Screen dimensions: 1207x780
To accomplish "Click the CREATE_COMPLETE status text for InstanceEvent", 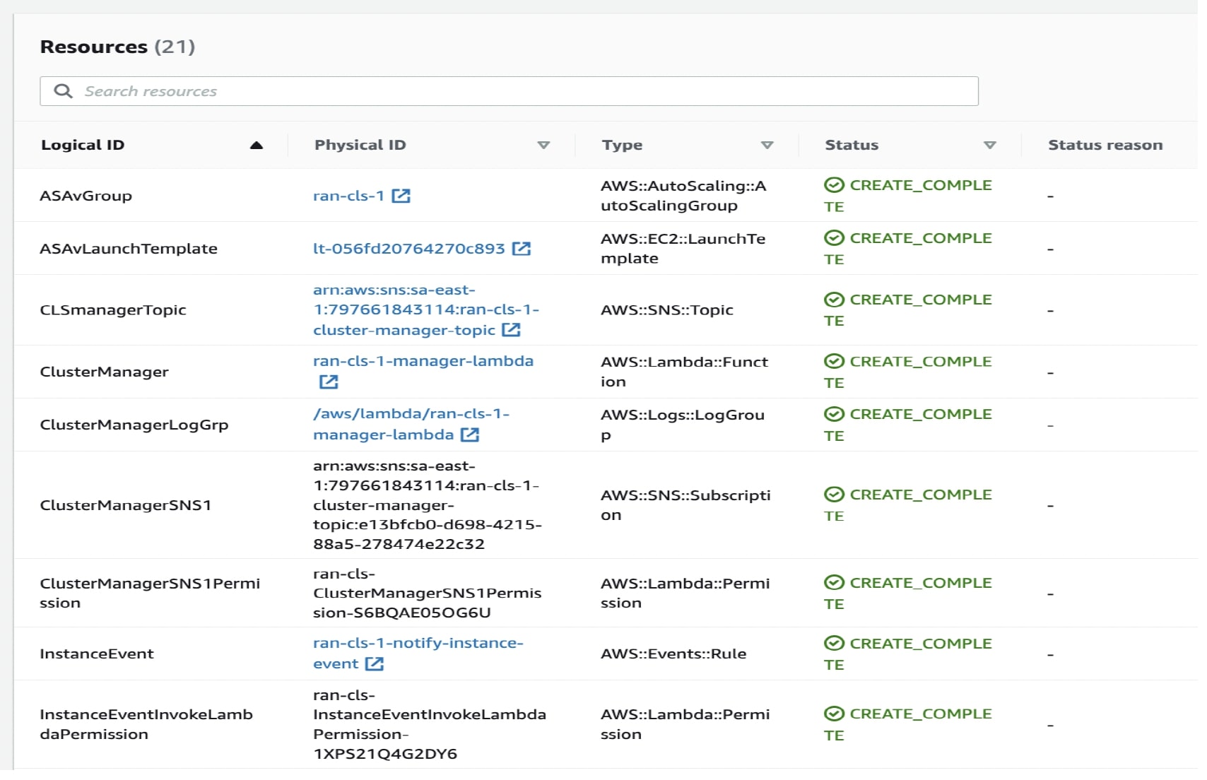I will tap(908, 654).
